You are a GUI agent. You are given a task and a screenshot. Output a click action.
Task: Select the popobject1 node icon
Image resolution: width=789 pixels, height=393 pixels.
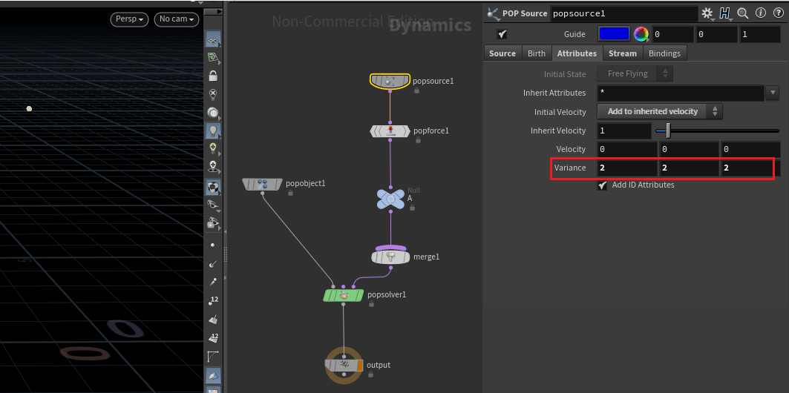(x=262, y=184)
